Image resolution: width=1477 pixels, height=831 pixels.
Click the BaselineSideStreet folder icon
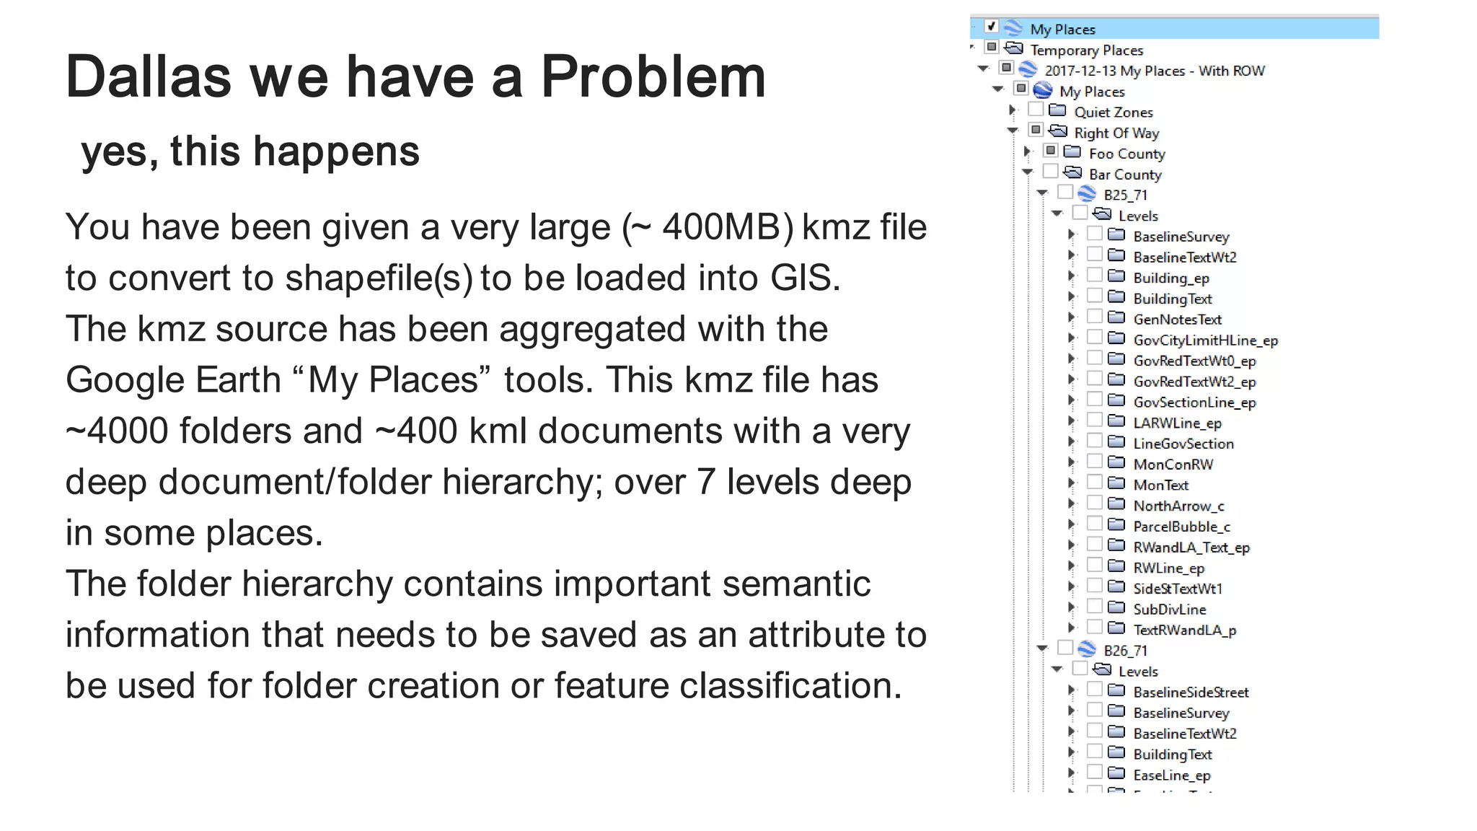tap(1116, 690)
